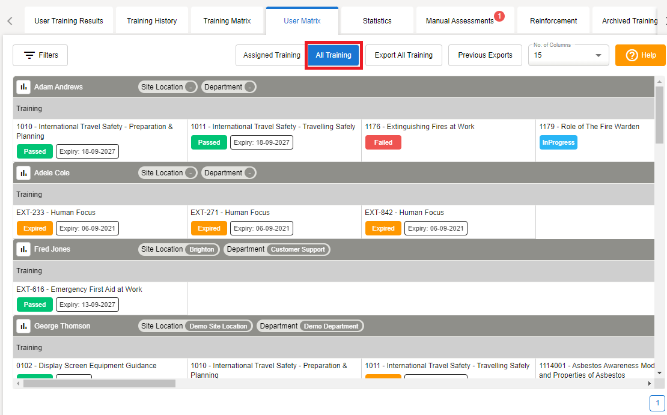Image resolution: width=667 pixels, height=415 pixels.
Task: Click the Failed status on Extinguishing Fires
Action: pos(383,143)
